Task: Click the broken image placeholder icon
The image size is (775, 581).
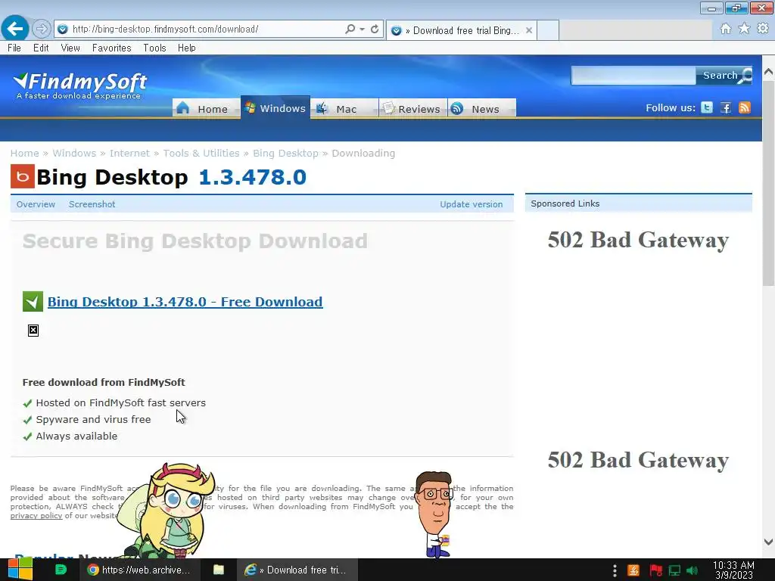Action: click(x=33, y=331)
